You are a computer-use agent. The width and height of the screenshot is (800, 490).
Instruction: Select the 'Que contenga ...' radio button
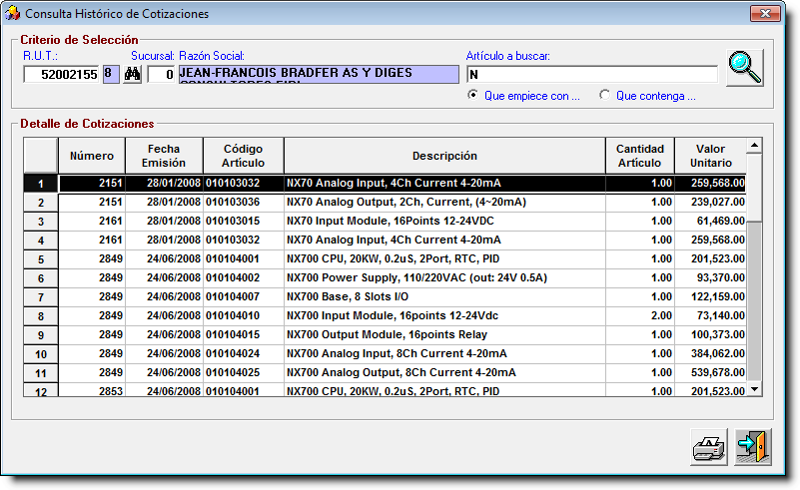point(604,95)
